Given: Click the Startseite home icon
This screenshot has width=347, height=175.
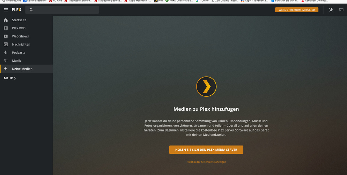Looking at the screenshot, I should 6,20.
